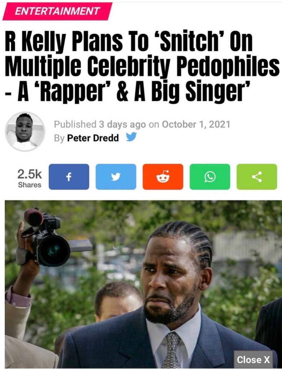Click the Peter Dredd author name
The height and width of the screenshot is (369, 282).
click(93, 138)
